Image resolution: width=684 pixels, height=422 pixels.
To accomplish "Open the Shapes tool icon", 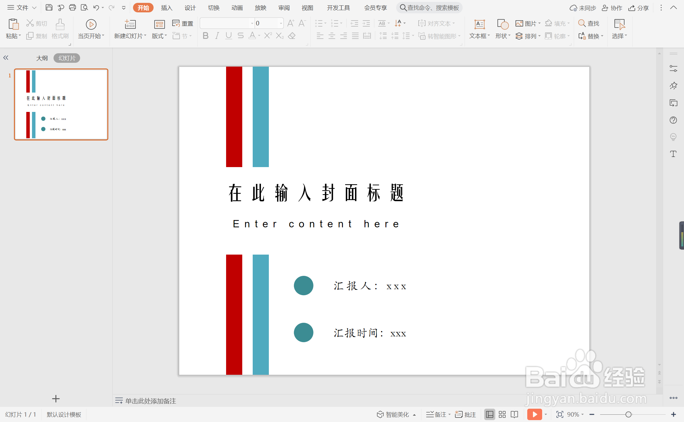I will pyautogui.click(x=503, y=24).
